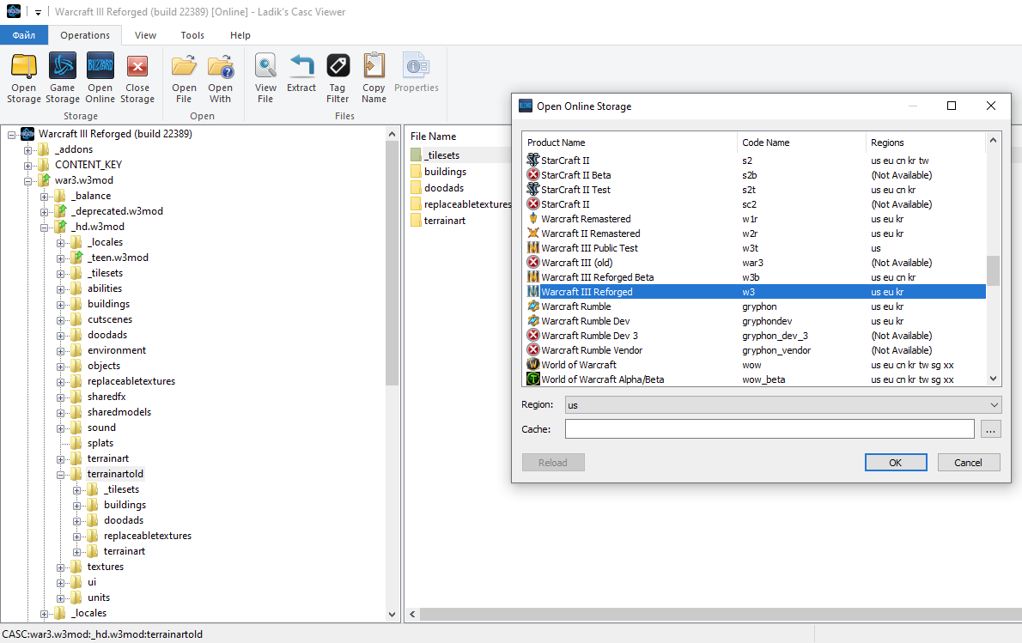
Task: Click the cache browse ellipsis button
Action: click(x=991, y=429)
